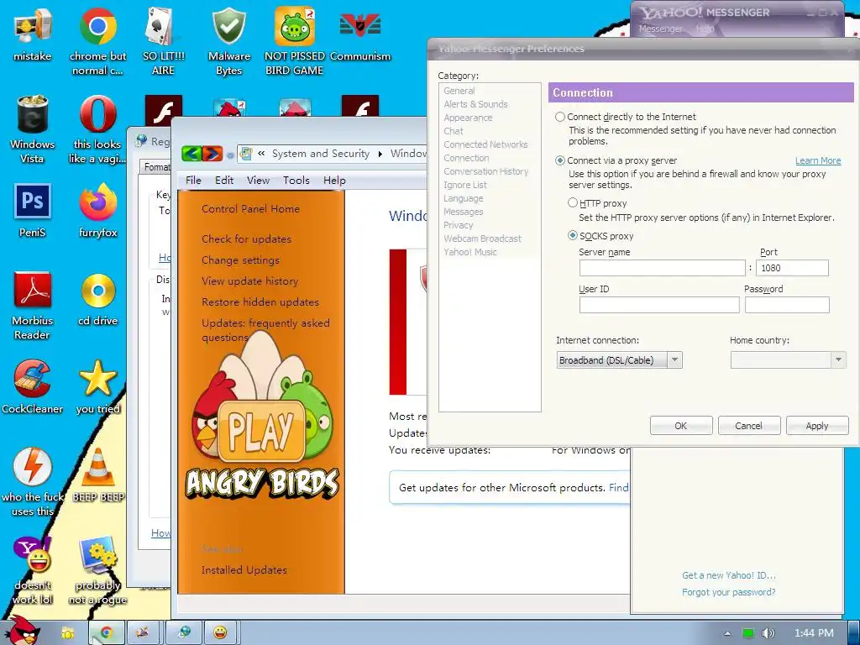The height and width of the screenshot is (645, 860).
Task: Open the Messenger menu in Yahoo Messenger
Action: tap(660, 29)
